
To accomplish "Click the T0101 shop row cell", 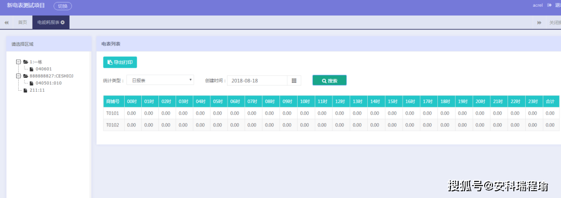I will click(x=114, y=113).
